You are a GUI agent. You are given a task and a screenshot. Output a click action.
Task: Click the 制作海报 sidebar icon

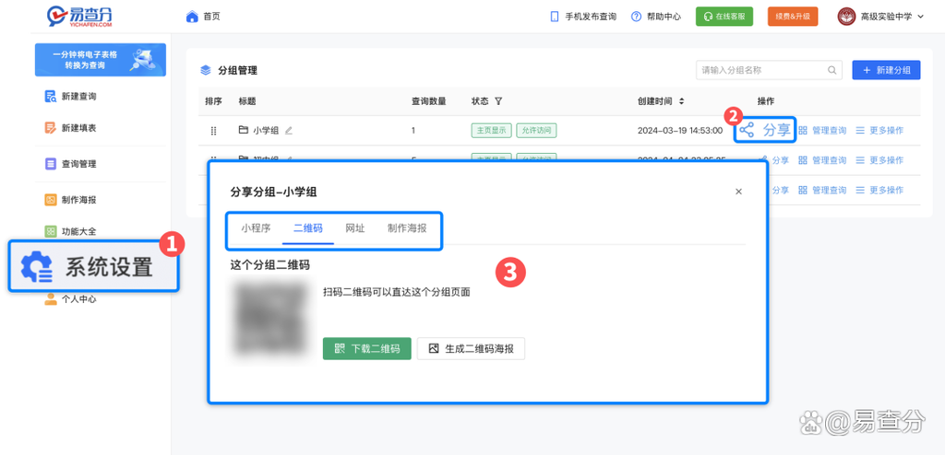51,200
